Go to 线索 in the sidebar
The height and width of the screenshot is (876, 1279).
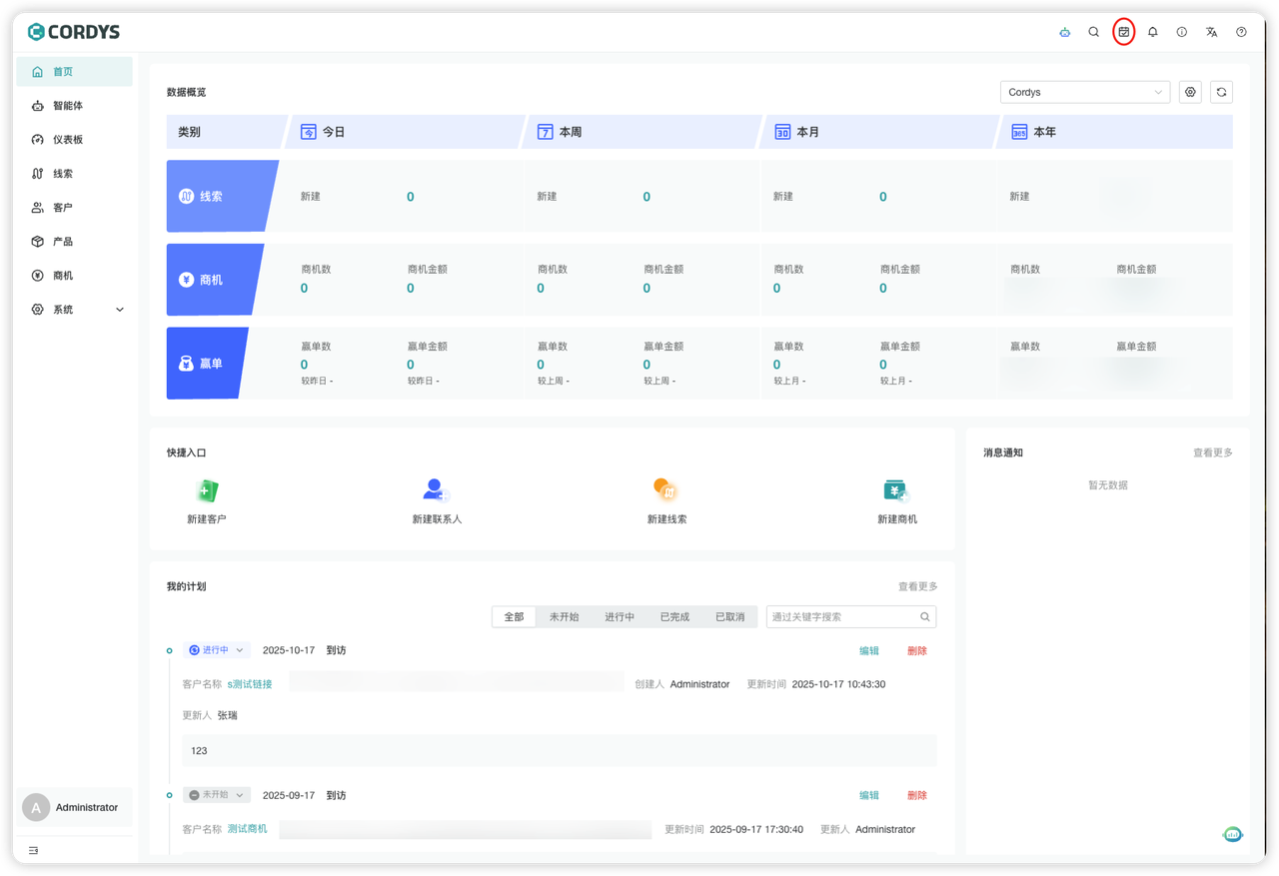click(63, 174)
